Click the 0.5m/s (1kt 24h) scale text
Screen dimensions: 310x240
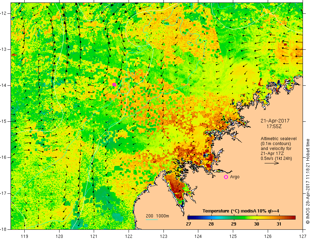[x=276, y=158]
